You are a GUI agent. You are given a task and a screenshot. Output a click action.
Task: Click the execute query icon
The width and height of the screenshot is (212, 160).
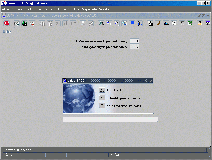tap(50, 23)
